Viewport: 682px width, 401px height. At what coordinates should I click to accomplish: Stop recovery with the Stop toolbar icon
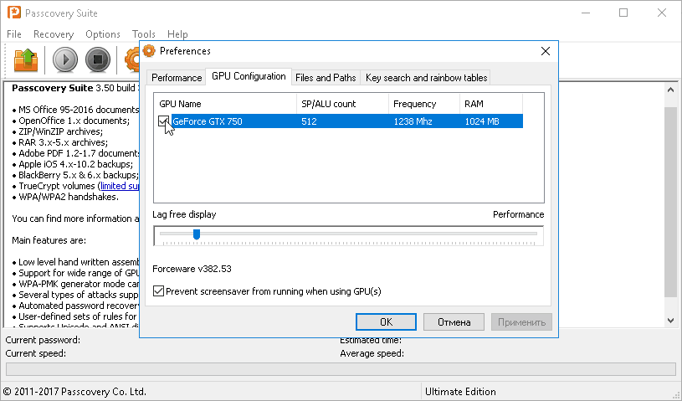click(98, 59)
